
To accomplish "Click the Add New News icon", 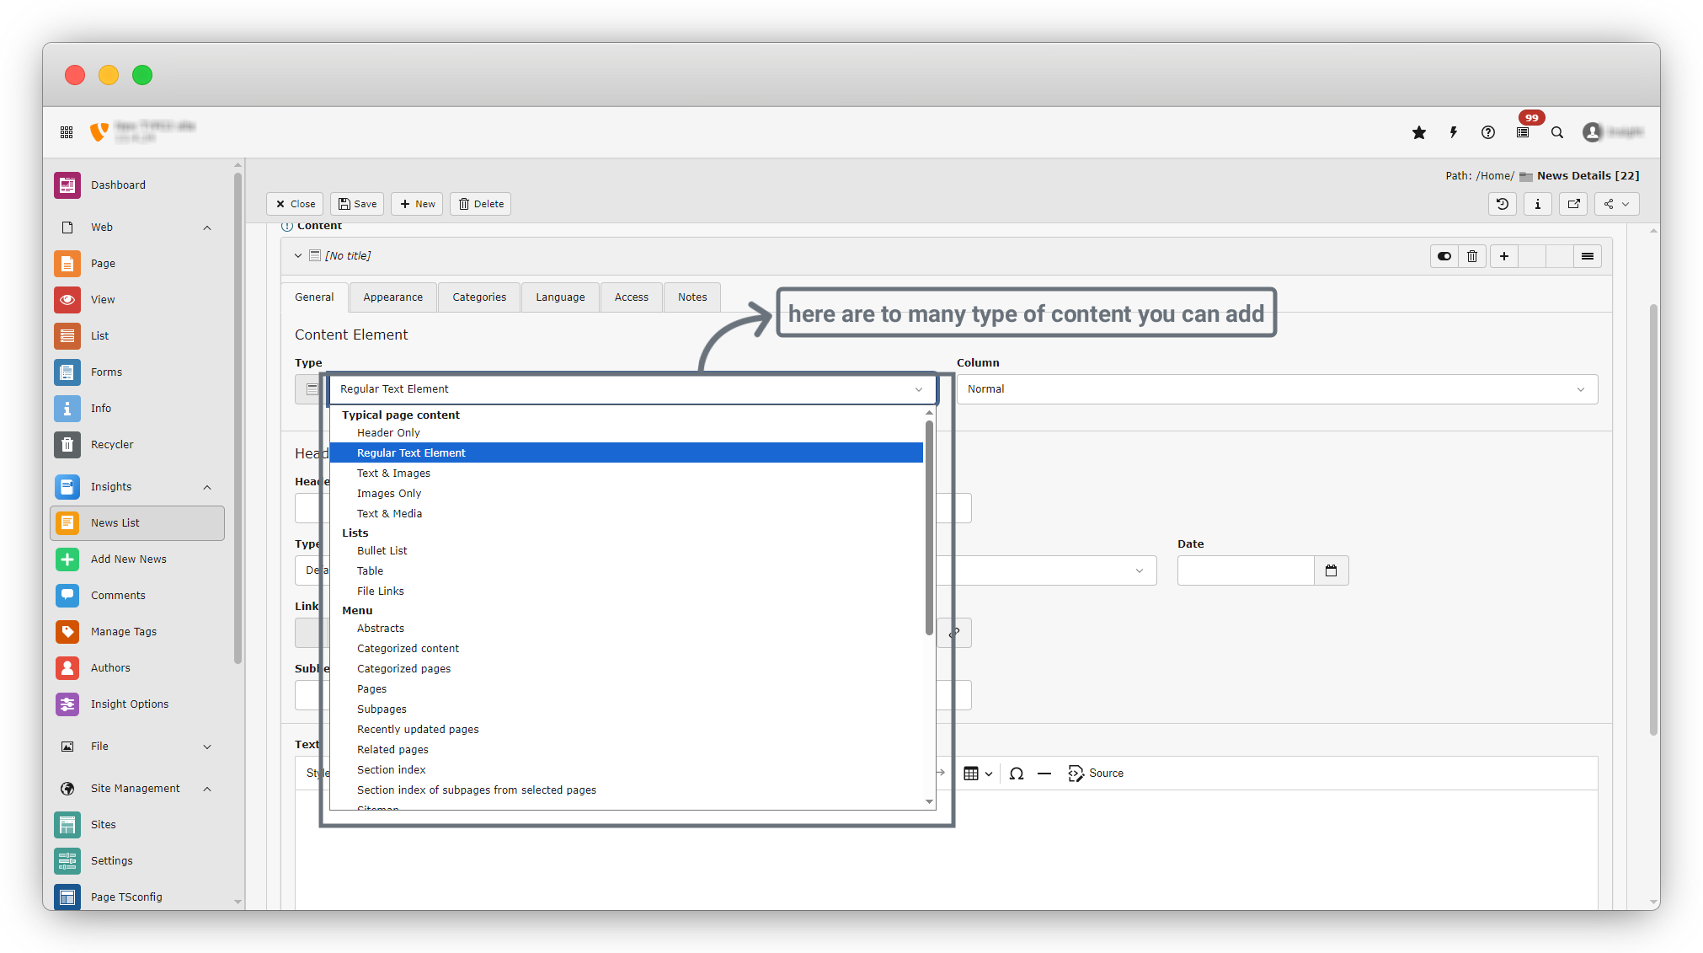I will [67, 559].
